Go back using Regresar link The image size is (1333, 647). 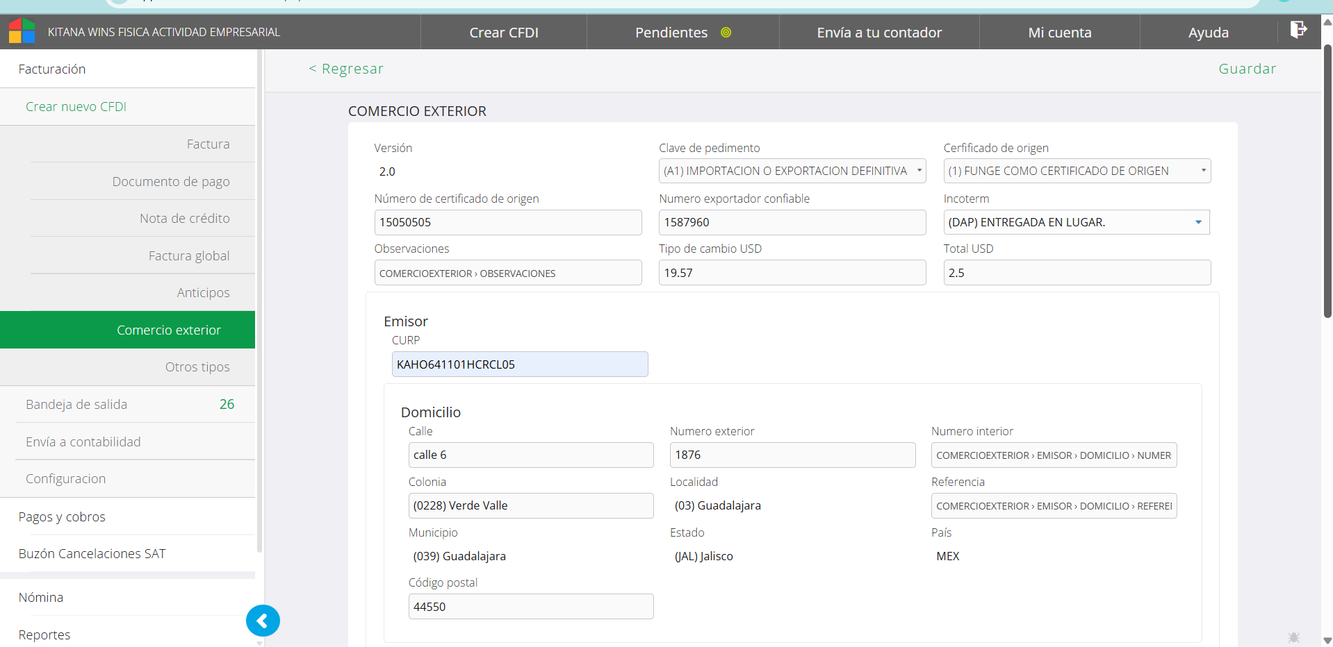click(346, 69)
